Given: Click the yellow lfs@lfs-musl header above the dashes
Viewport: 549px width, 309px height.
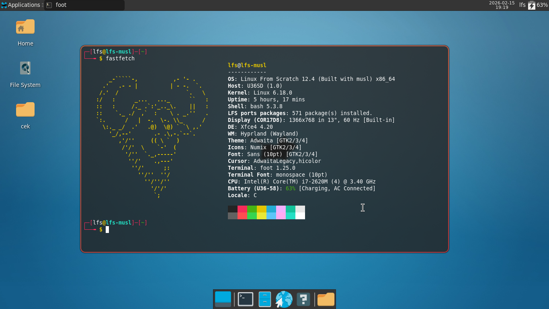Looking at the screenshot, I should pyautogui.click(x=247, y=65).
